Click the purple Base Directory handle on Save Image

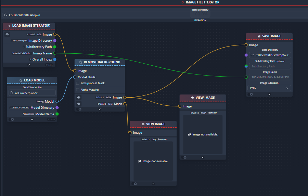coord(246,55)
